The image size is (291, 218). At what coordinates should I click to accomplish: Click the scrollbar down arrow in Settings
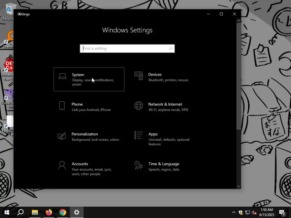point(239,186)
